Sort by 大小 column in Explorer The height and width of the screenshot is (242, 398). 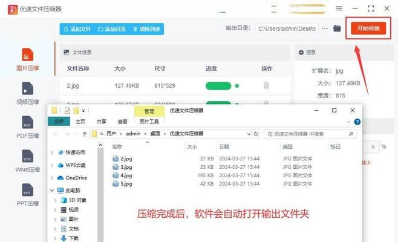click(192, 146)
